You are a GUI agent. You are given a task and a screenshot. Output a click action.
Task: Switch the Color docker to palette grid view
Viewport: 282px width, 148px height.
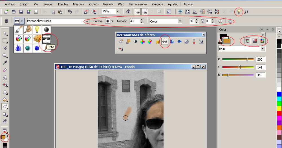click(262, 41)
